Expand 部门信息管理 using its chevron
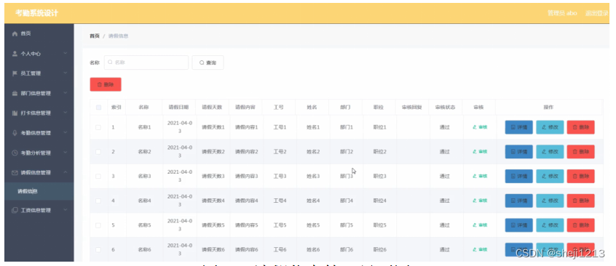Screen dimensions: 616x266 click(66, 93)
